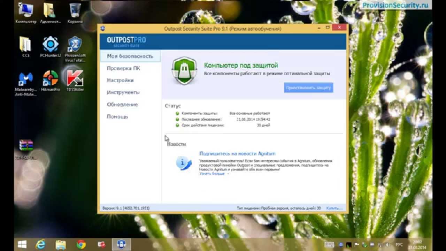Click the blue news info icon
The height and width of the screenshot is (251, 446).
184,163
